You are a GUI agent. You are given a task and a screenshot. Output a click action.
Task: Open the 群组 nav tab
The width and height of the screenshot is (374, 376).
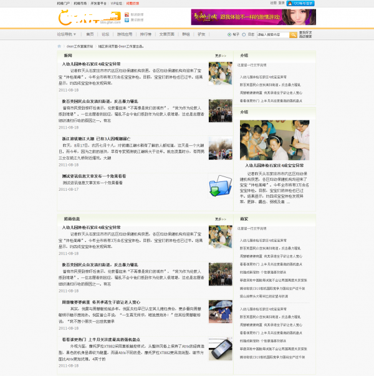(x=186, y=34)
